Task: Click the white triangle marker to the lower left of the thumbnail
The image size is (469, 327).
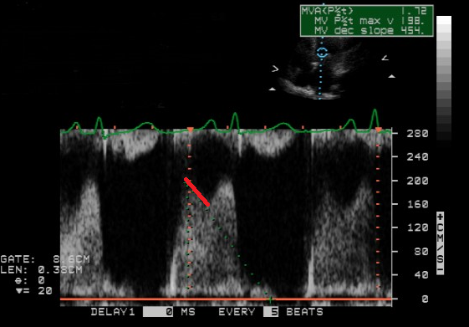Action: [x=273, y=89]
